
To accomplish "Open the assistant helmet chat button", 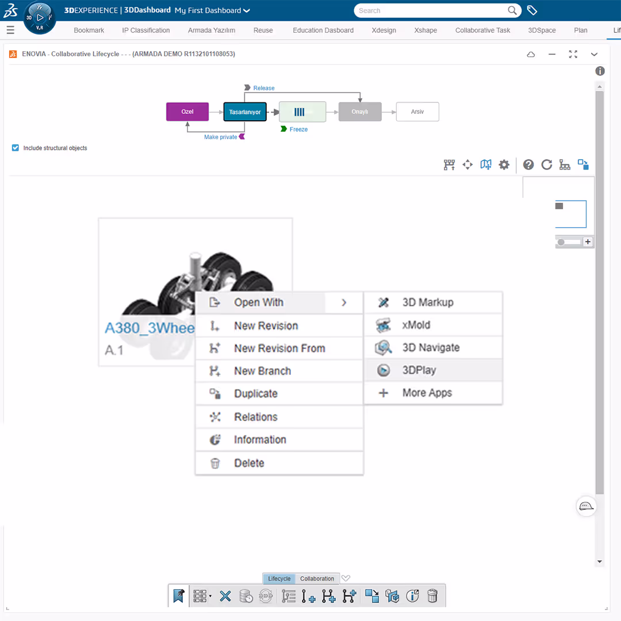I will click(x=586, y=506).
